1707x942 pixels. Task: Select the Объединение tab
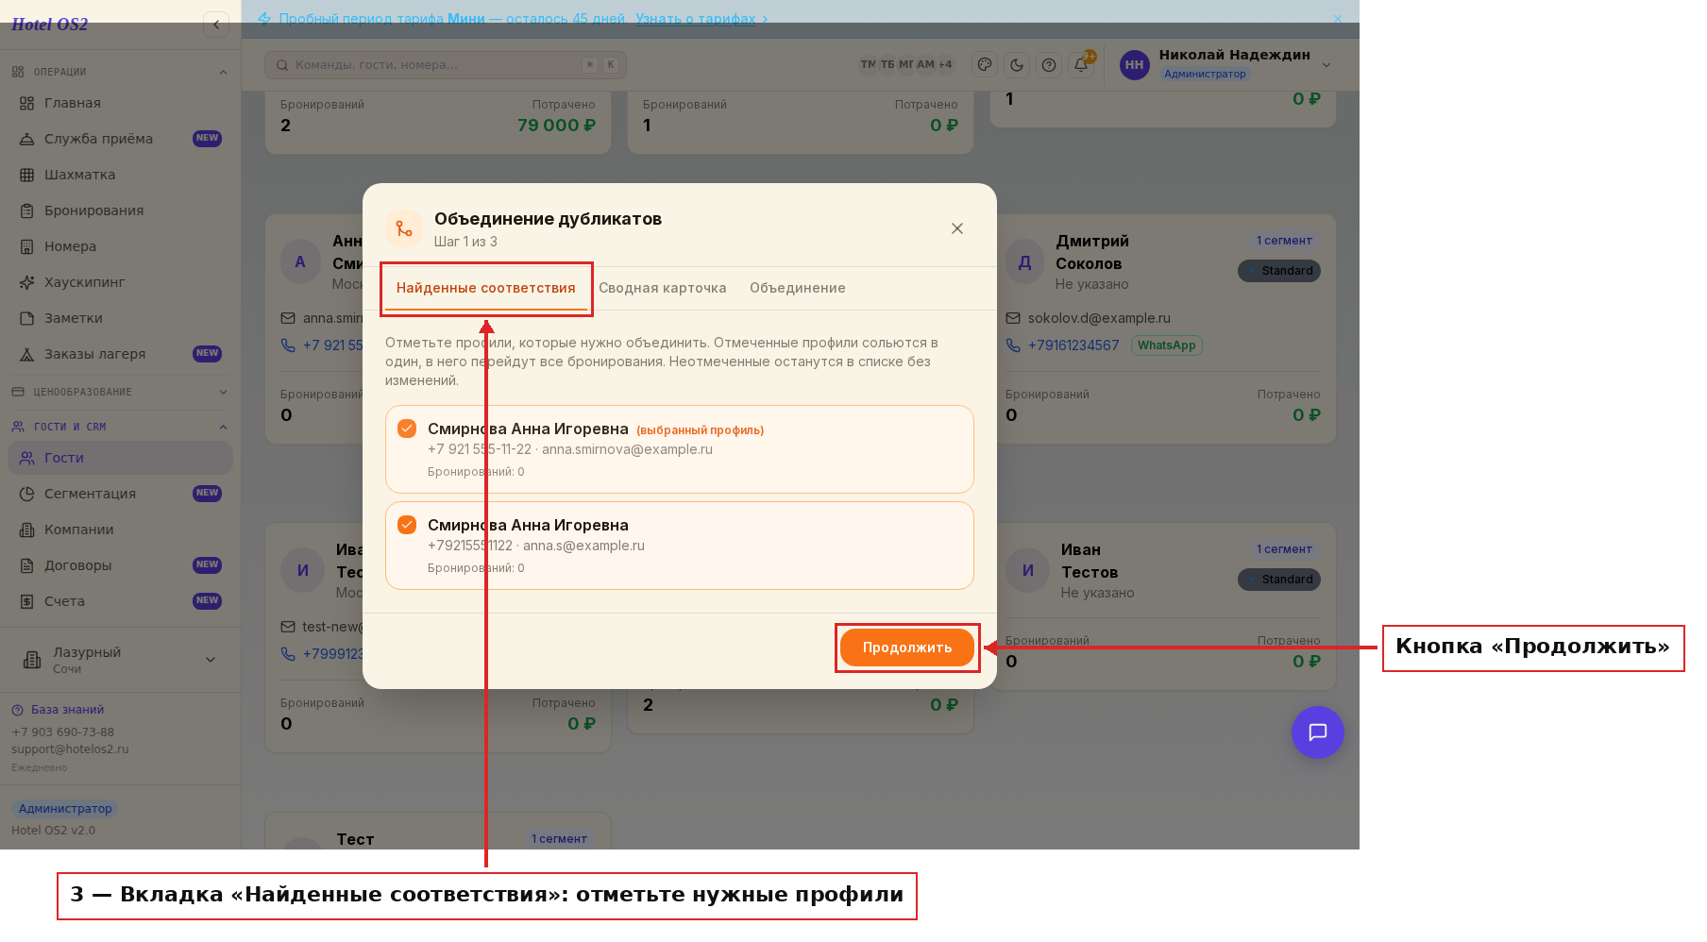click(798, 288)
